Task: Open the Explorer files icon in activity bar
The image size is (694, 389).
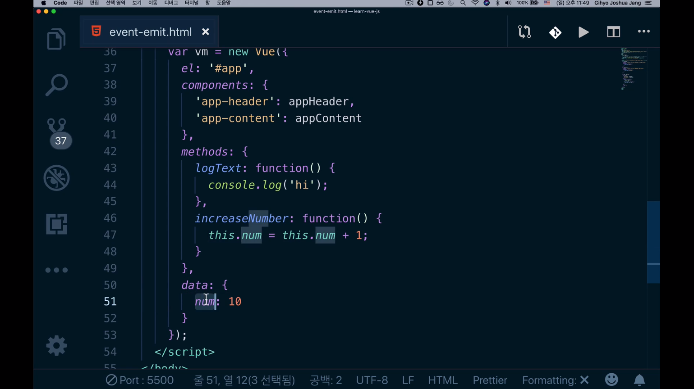Action: point(56,39)
